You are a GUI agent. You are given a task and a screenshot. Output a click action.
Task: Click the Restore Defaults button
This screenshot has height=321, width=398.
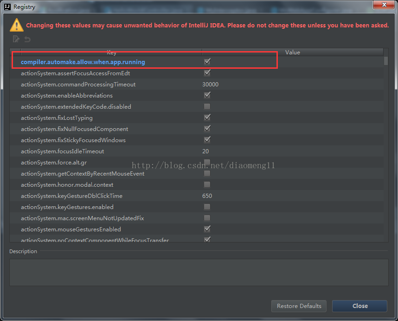tap(299, 306)
